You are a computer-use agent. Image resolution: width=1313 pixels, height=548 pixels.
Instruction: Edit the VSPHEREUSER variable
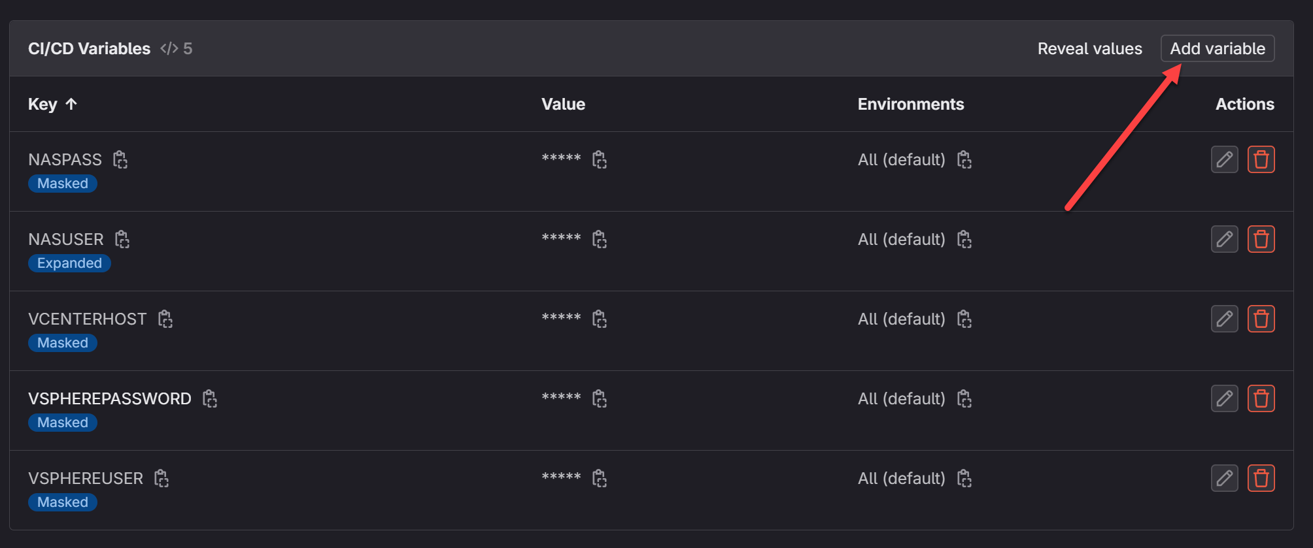(x=1224, y=478)
